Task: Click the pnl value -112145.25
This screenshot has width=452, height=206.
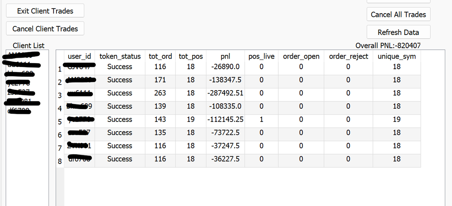Action: point(225,120)
